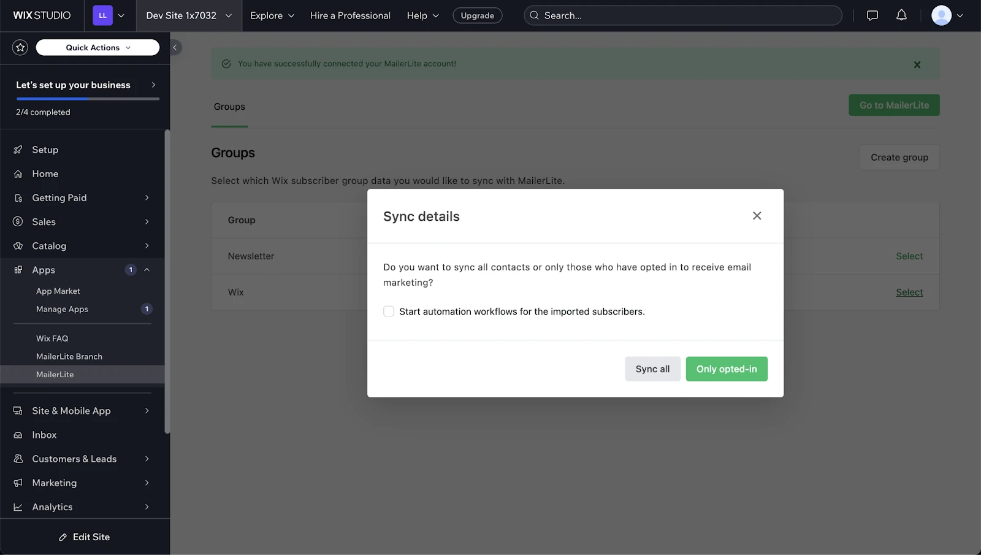This screenshot has width=981, height=555.
Task: Enable automation workflows for imported subscribers
Action: [x=389, y=312]
